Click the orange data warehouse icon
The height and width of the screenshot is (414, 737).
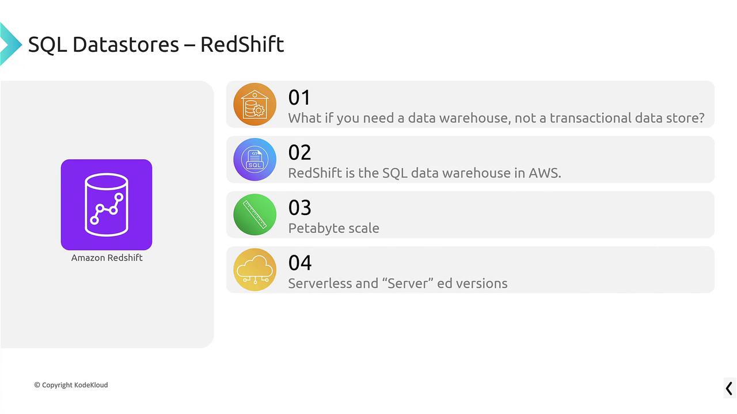pyautogui.click(x=254, y=104)
